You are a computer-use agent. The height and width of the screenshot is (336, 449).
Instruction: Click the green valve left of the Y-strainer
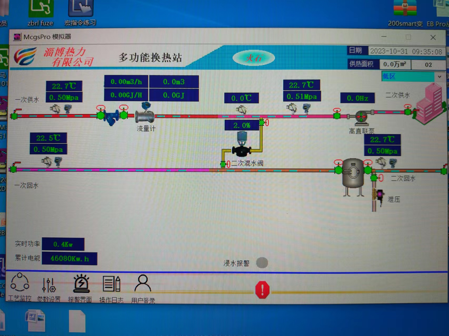tap(101, 115)
